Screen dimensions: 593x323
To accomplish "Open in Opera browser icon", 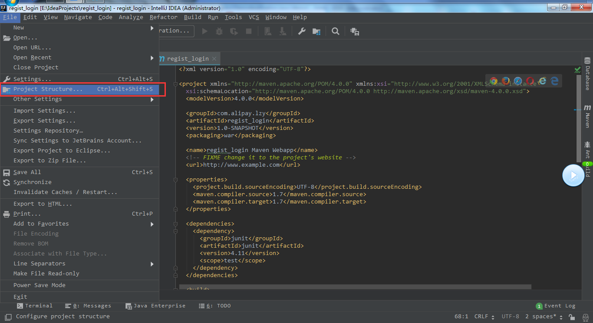I will click(530, 81).
